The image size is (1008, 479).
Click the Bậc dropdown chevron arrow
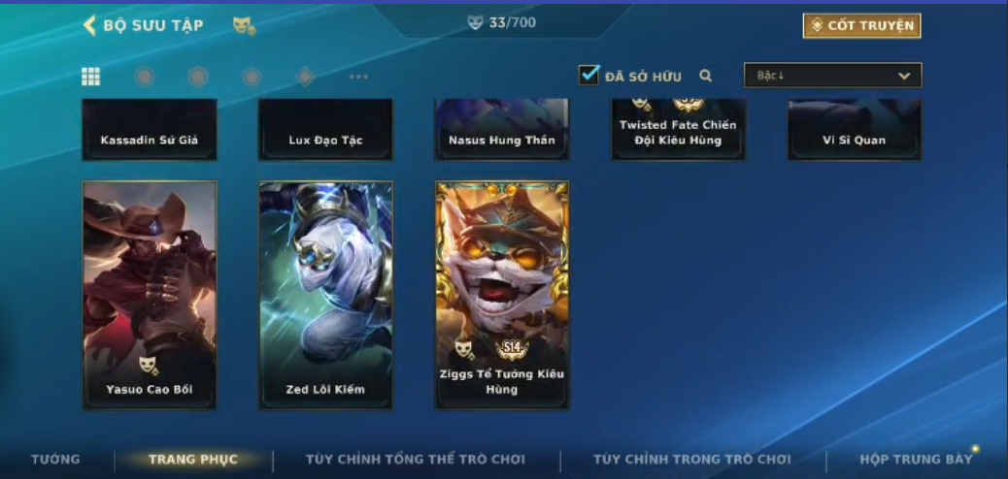pos(904,76)
